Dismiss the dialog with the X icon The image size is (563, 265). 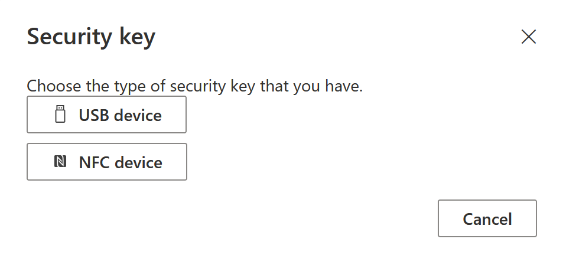pyautogui.click(x=528, y=37)
